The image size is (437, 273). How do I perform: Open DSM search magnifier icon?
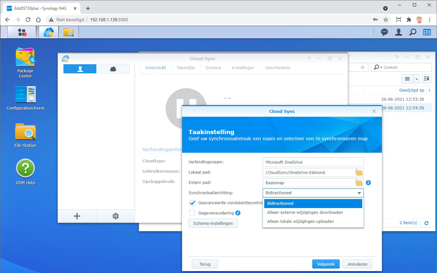(x=413, y=32)
